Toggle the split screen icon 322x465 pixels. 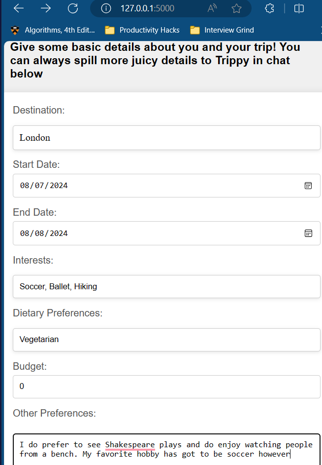[x=299, y=8]
